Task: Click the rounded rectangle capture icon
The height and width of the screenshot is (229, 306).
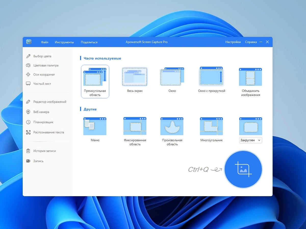Action: point(251,126)
